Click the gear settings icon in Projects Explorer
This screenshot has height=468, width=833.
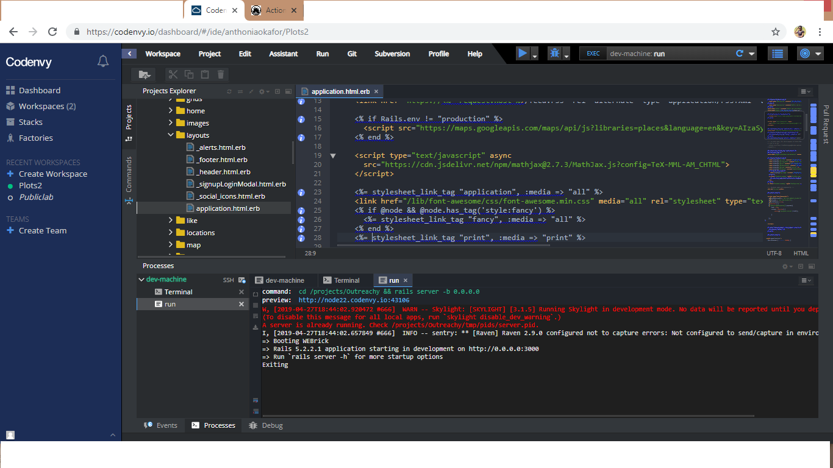pos(261,91)
